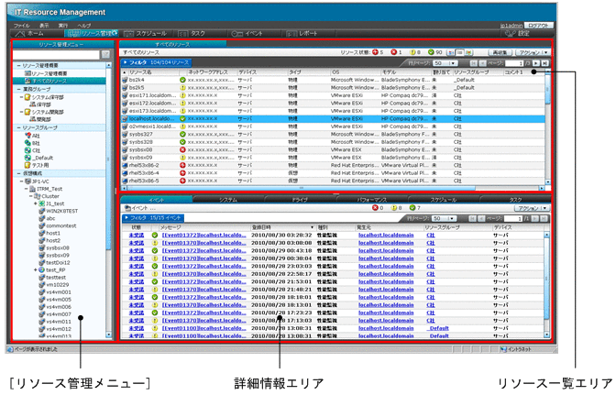Click the green event count icon showing 7
616x395 pixels.
[412, 208]
